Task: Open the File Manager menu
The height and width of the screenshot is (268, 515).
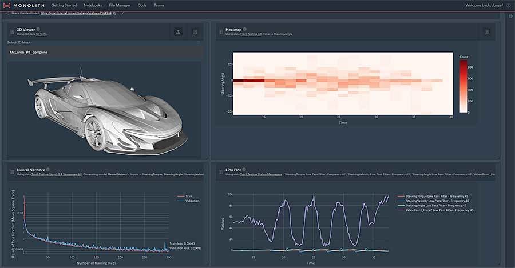Action: (x=120, y=5)
